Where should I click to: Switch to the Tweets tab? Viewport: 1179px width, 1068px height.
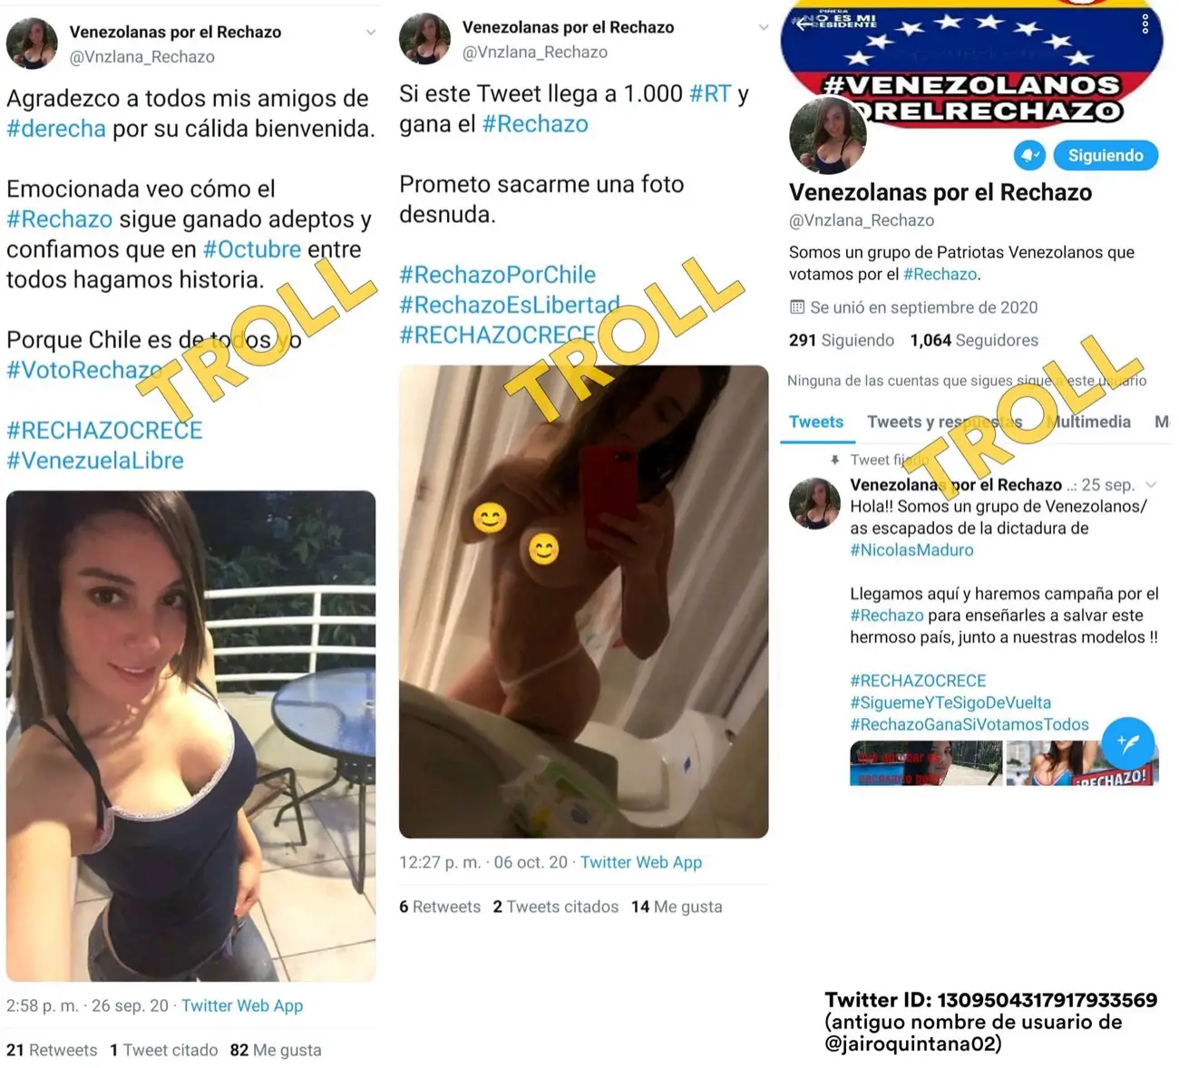coord(816,422)
